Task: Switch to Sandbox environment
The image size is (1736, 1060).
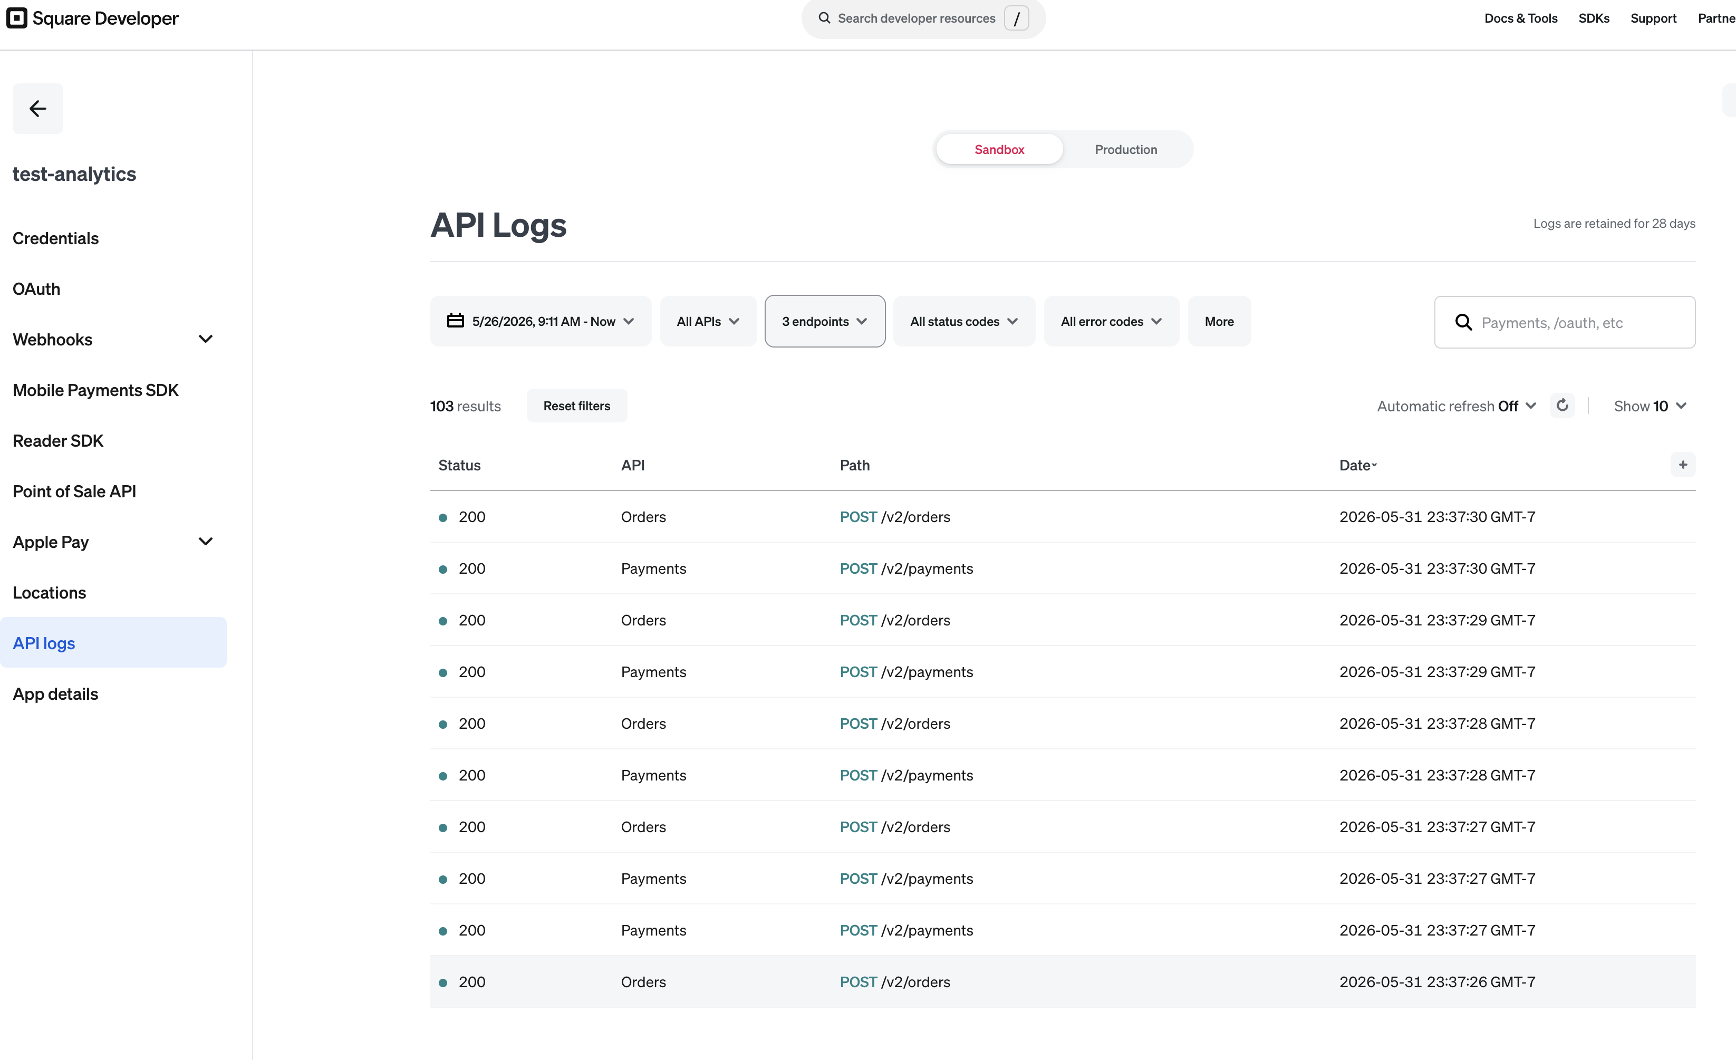Action: pyautogui.click(x=999, y=149)
